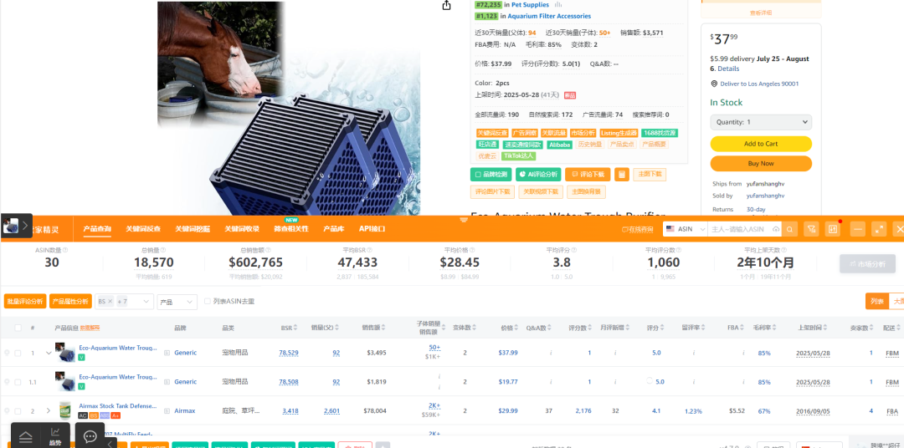
Task: Check the row 1.1 checkbox
Action: click(18, 382)
